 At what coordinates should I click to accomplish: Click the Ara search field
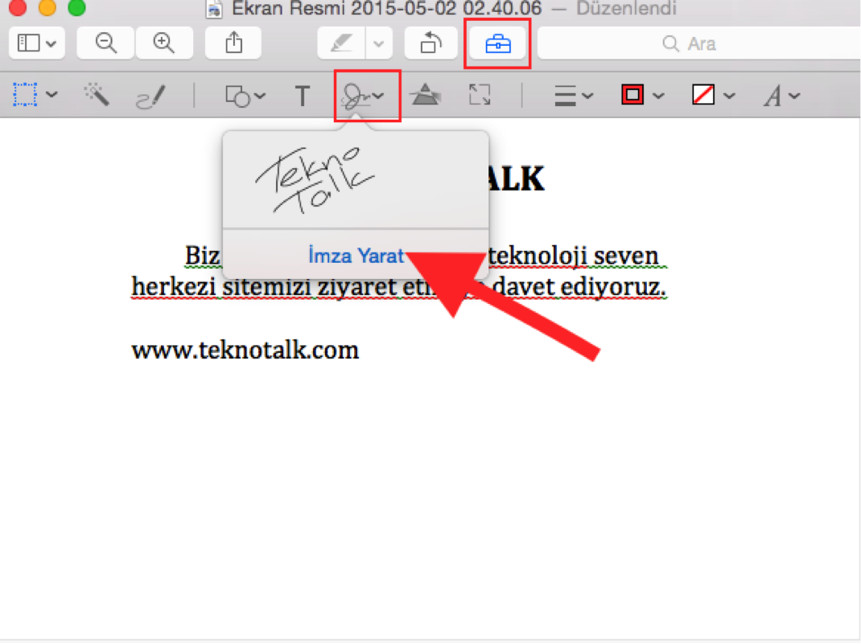pyautogui.click(x=698, y=43)
